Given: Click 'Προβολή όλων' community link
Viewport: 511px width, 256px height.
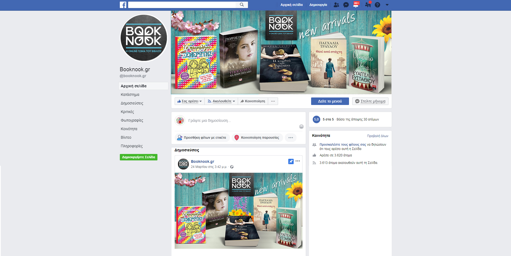Looking at the screenshot, I should click(x=377, y=136).
